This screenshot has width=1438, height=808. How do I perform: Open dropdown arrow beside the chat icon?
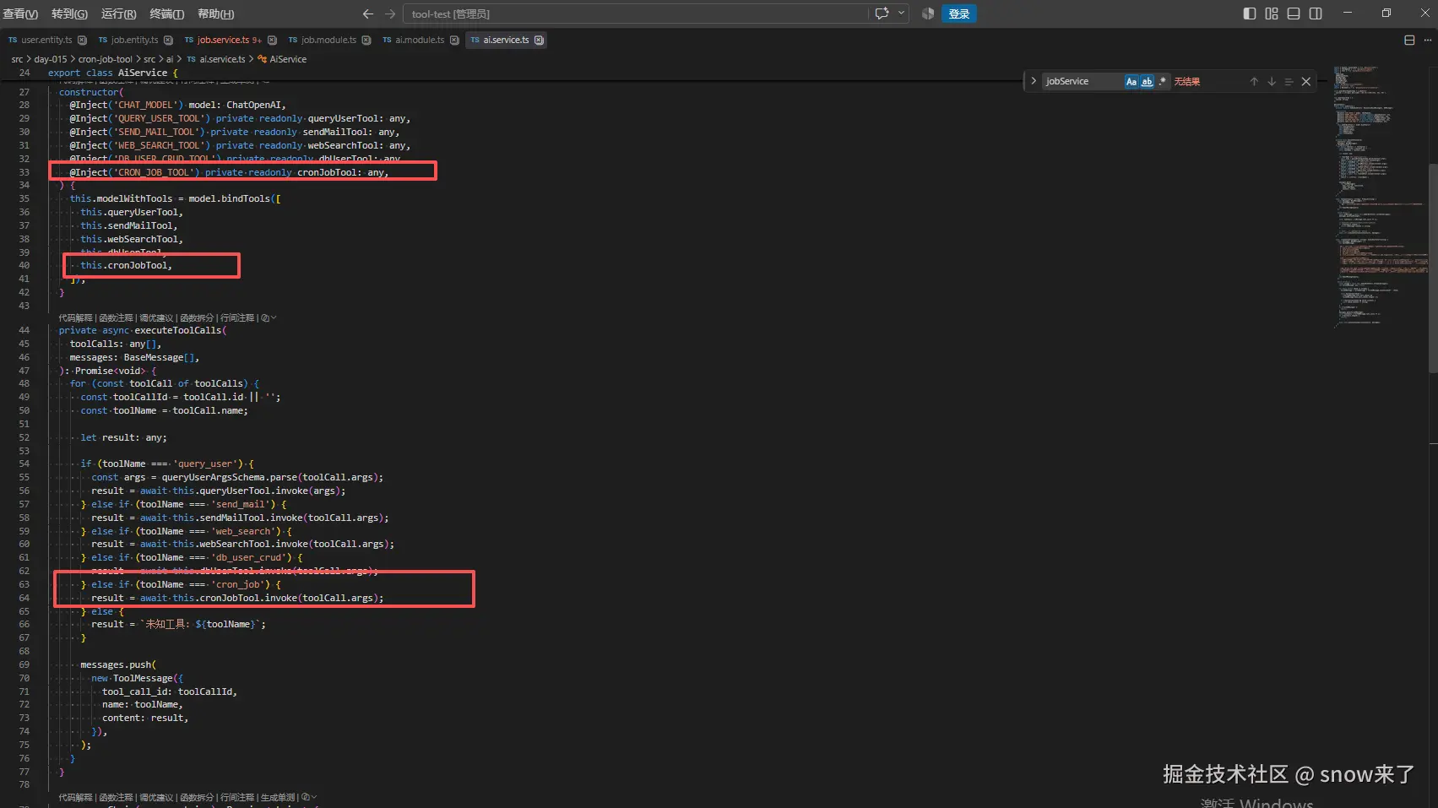pyautogui.click(x=901, y=14)
